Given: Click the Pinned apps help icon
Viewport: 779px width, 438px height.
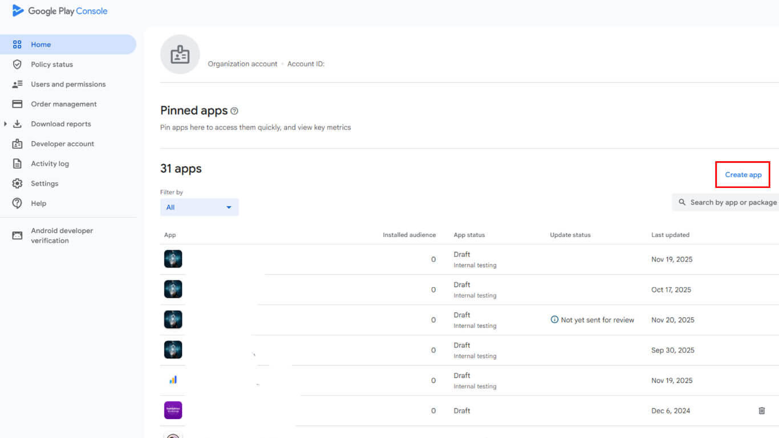Looking at the screenshot, I should click(234, 111).
